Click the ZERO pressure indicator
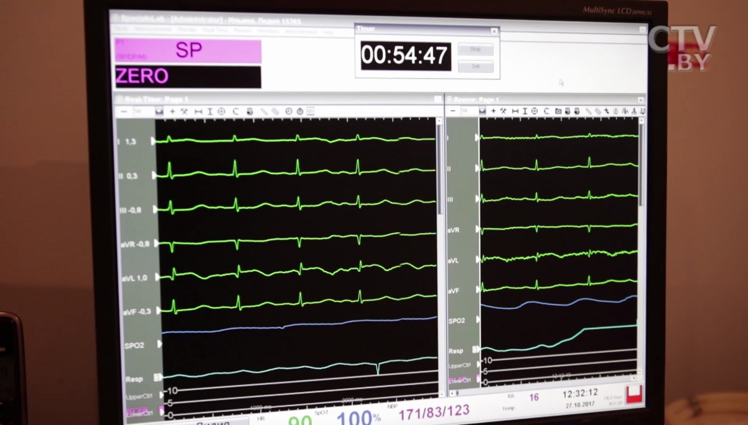The height and width of the screenshot is (425, 748). point(188,77)
